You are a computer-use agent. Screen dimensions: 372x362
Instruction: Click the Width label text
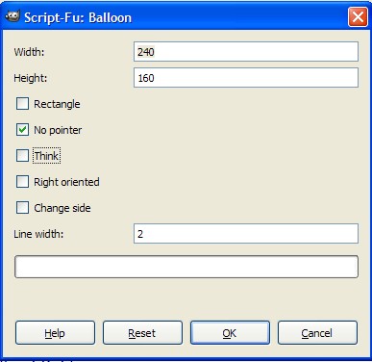point(29,52)
